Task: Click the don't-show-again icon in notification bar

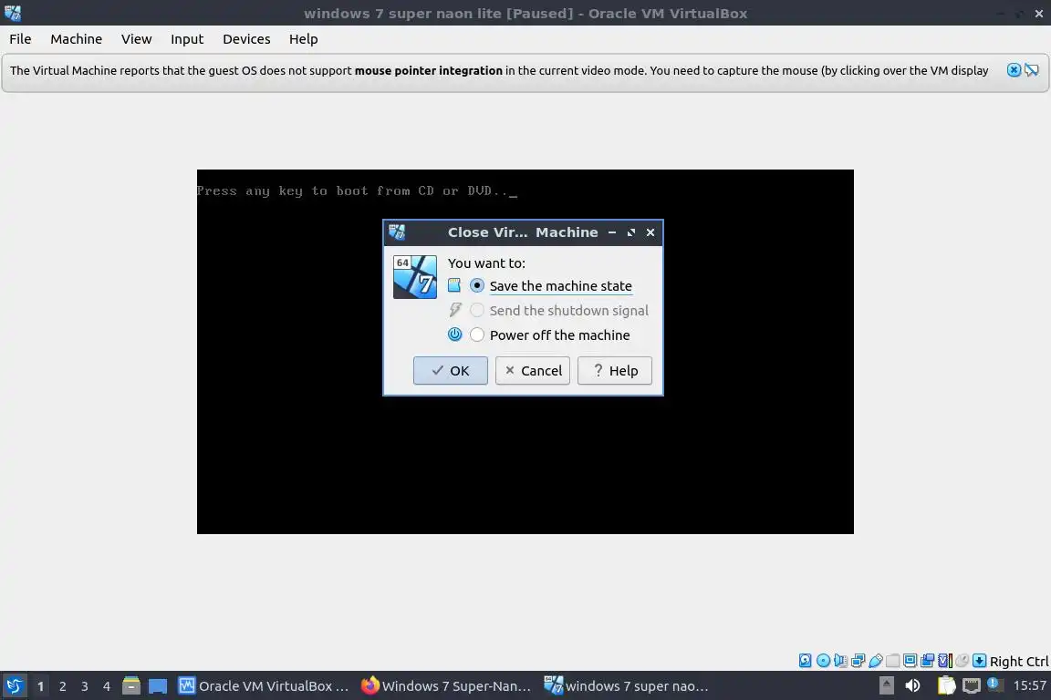Action: [1032, 69]
